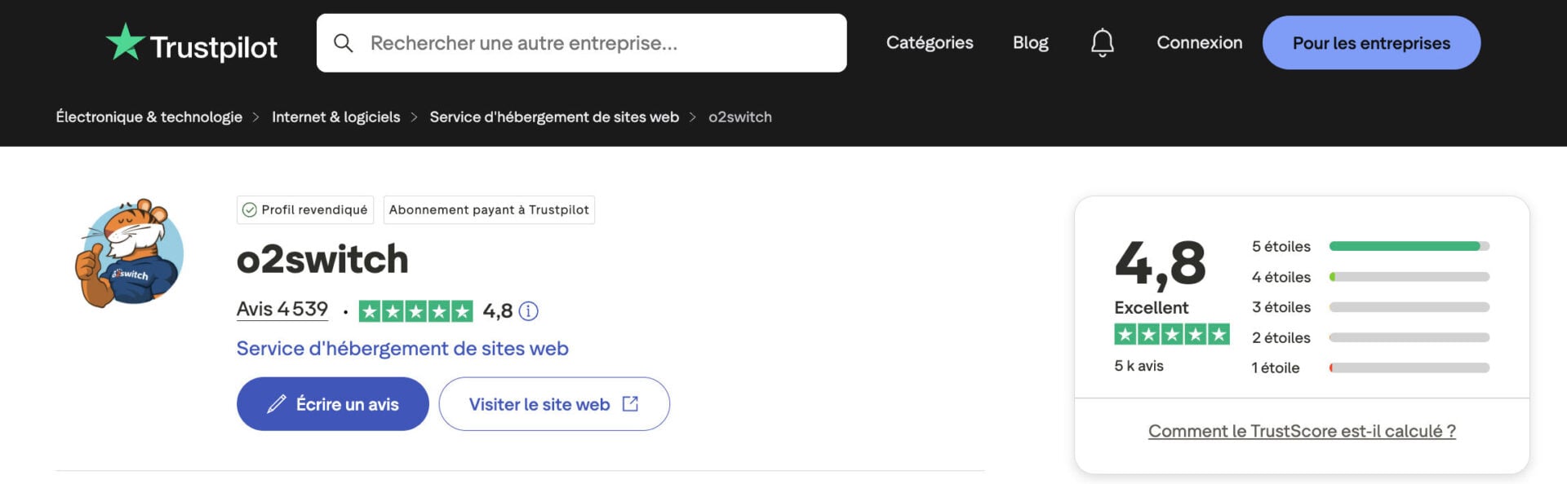Image resolution: width=1567 pixels, height=484 pixels.
Task: Click the green checkmark on Profil revendiqué
Action: (x=249, y=209)
